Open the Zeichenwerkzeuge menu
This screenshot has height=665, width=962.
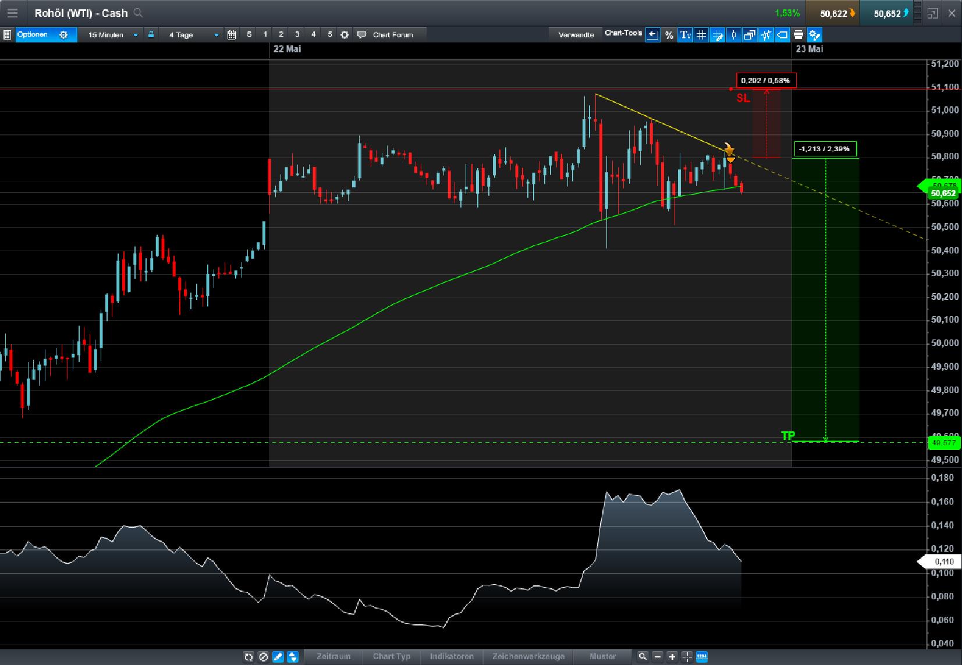[527, 657]
